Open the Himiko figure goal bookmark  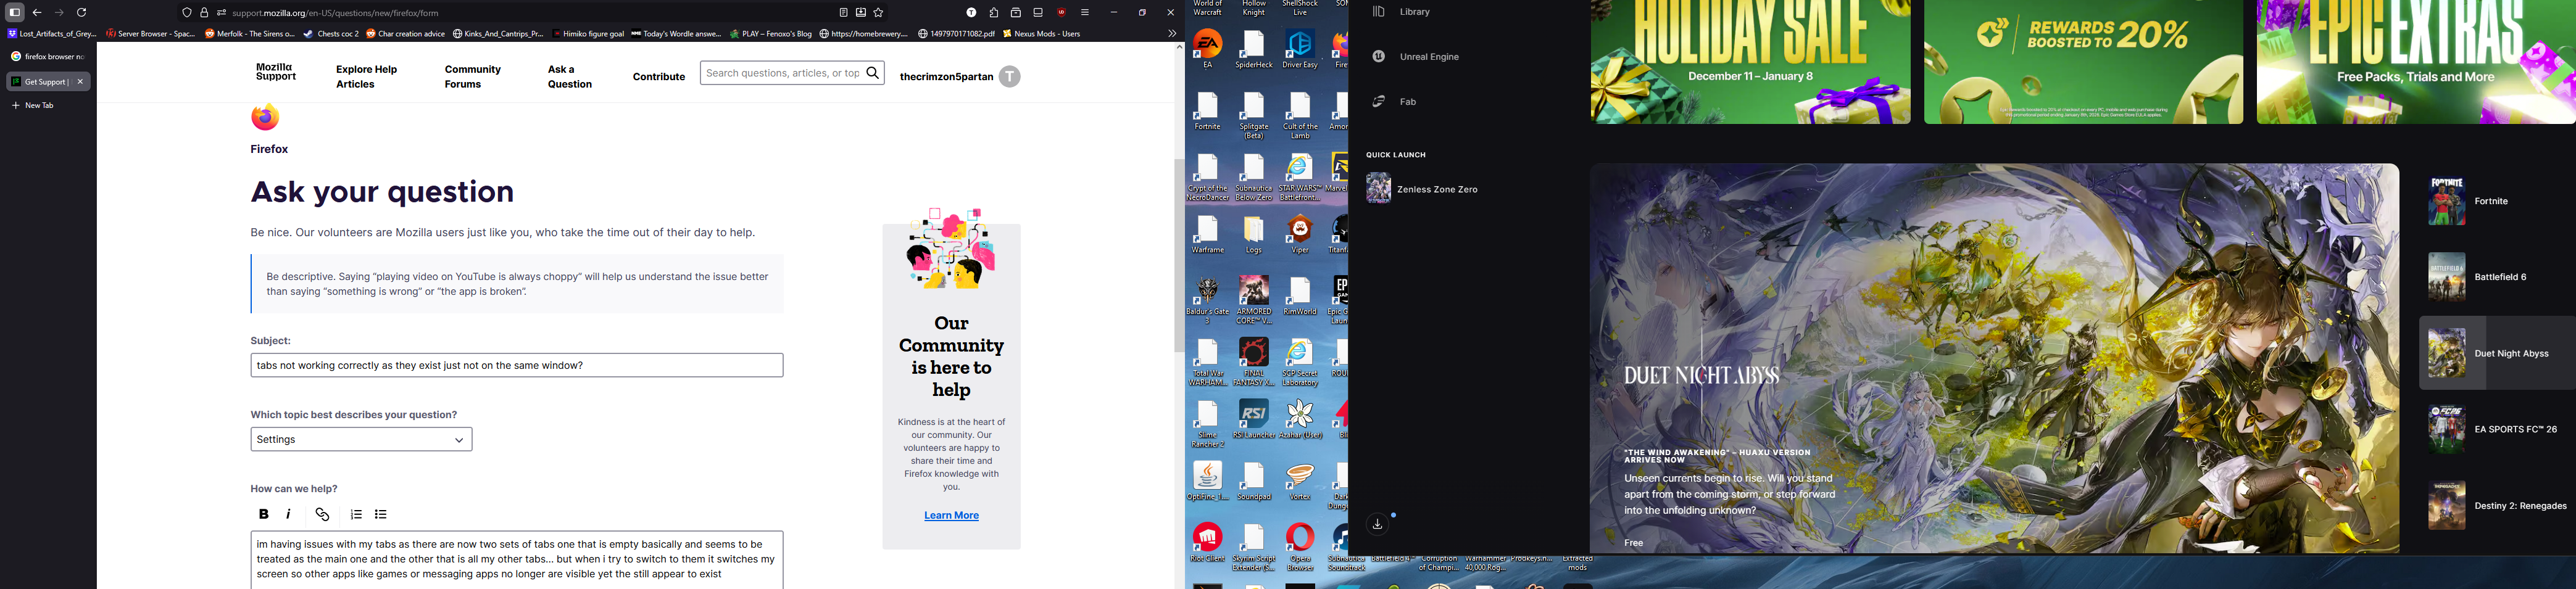coord(589,34)
